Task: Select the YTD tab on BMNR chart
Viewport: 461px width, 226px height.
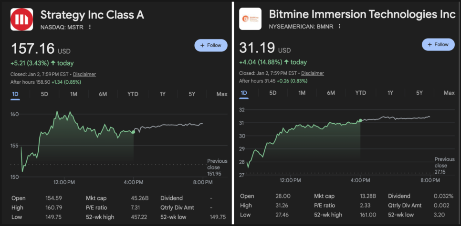Action: [361, 93]
